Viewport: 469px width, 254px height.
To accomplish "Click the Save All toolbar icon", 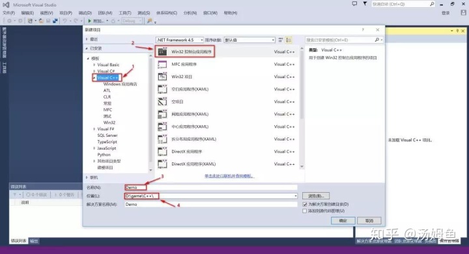I will (x=55, y=21).
